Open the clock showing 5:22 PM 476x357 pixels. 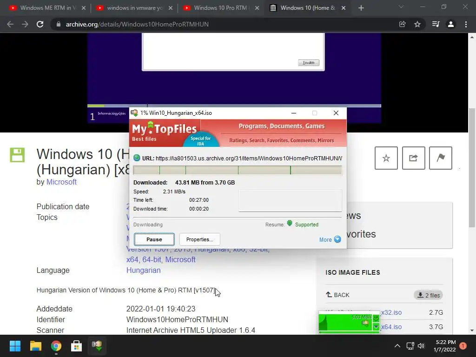tap(445, 346)
